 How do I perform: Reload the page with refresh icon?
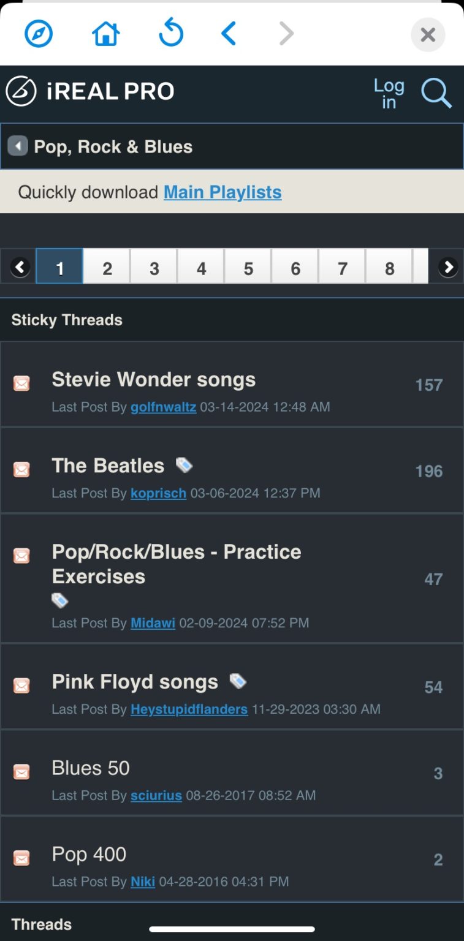pos(171,34)
